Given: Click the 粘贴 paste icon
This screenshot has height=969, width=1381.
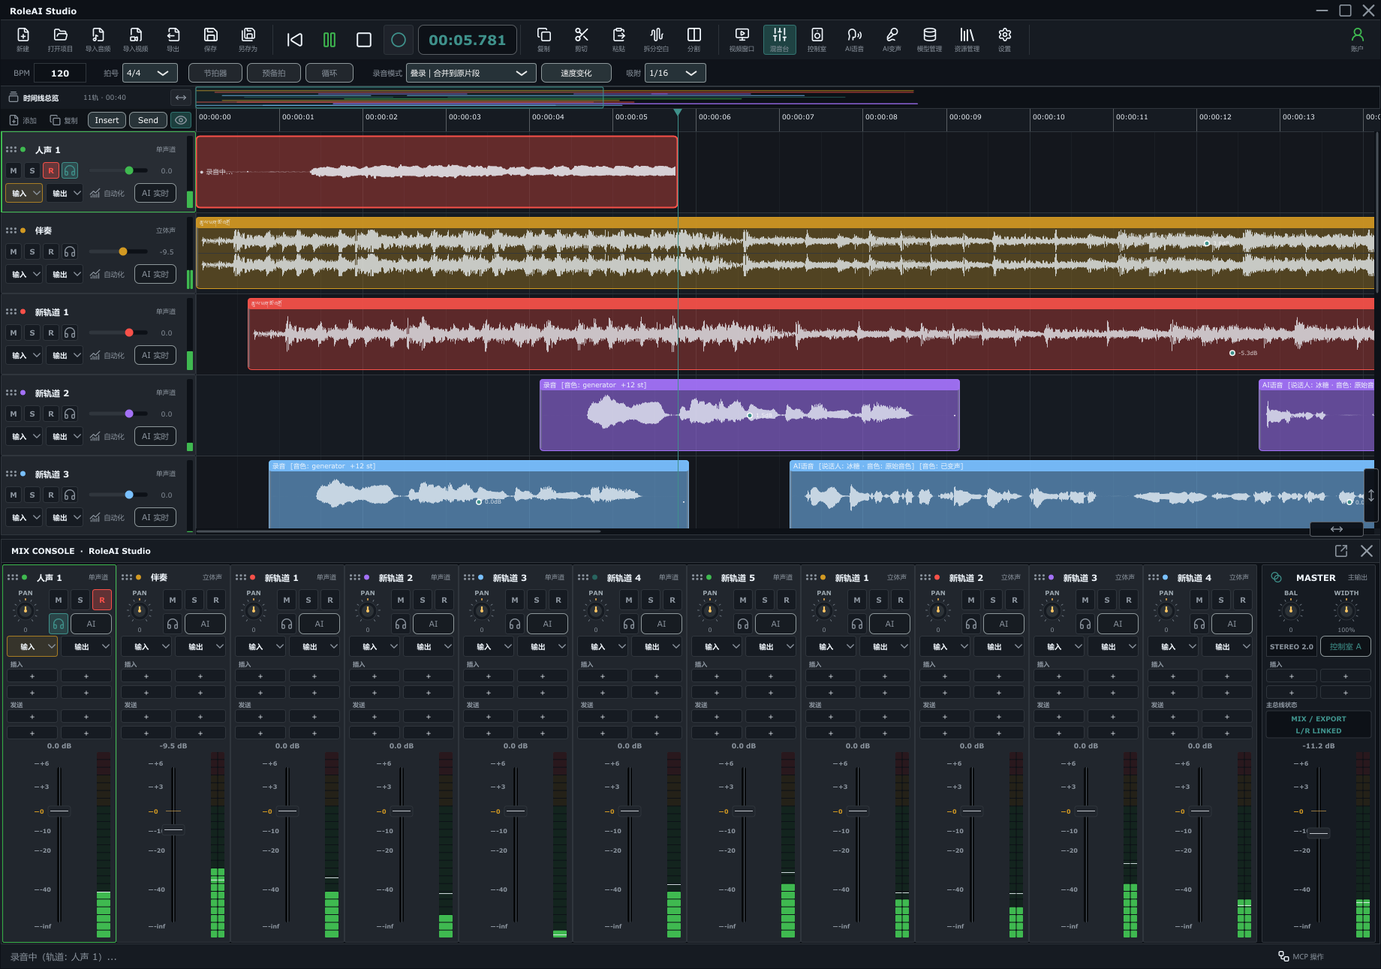Looking at the screenshot, I should [619, 39].
